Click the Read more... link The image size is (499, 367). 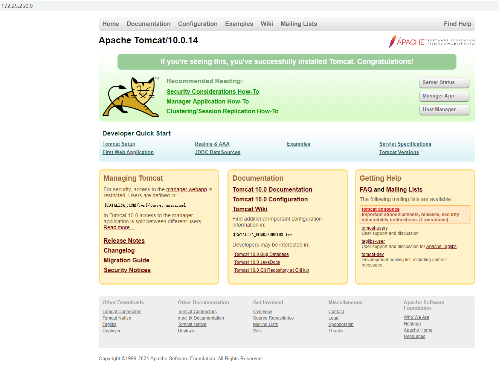click(119, 227)
